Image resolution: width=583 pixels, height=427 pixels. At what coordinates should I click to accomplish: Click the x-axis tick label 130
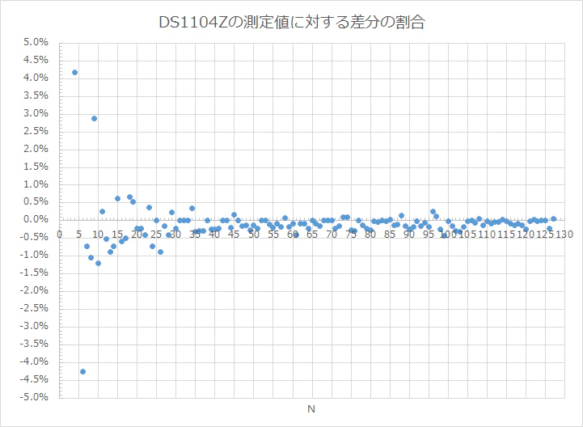pos(564,235)
